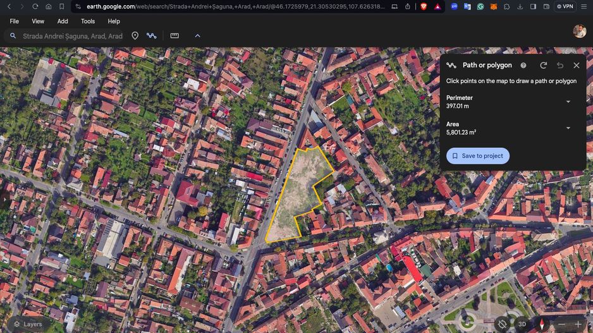Close the Path or polygon panel

pyautogui.click(x=577, y=65)
